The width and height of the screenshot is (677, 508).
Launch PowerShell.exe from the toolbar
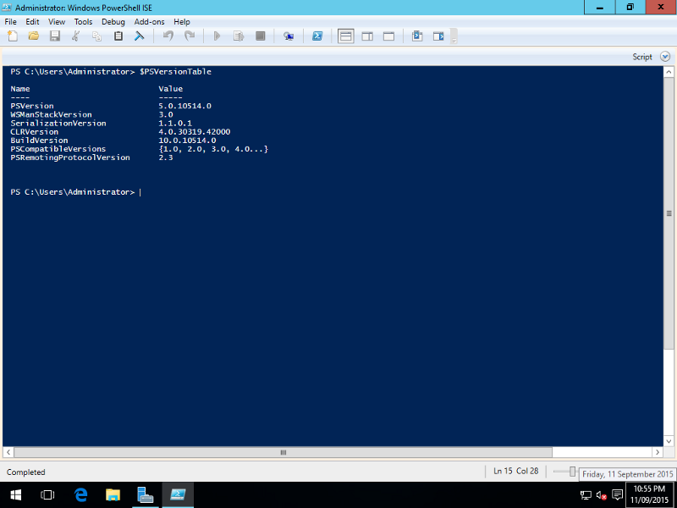point(317,36)
